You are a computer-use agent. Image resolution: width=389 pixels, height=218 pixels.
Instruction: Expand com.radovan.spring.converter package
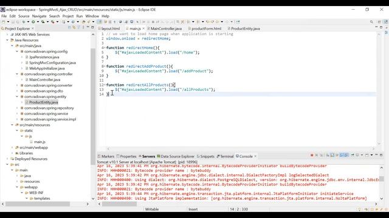point(17,85)
